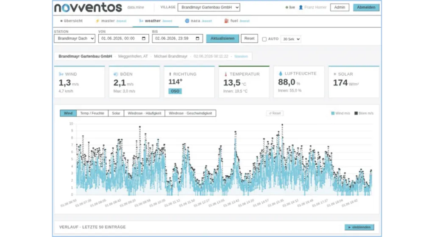This screenshot has height=237, width=434.
Task: Click the data.mine label
Action: coord(136,8)
